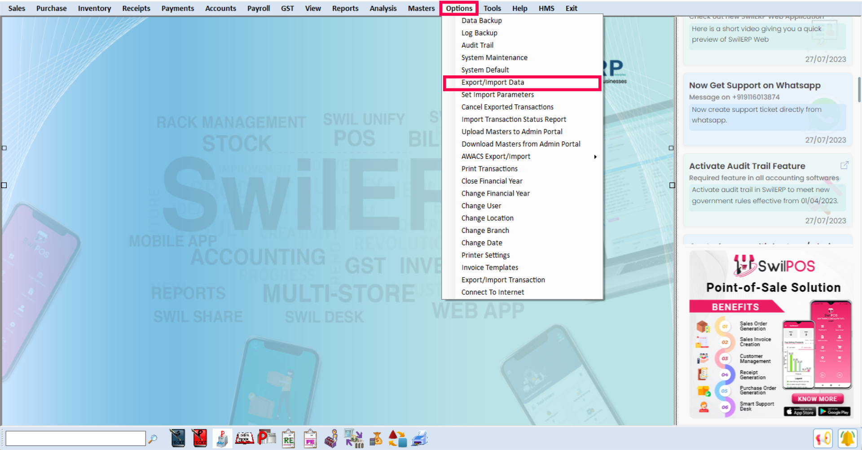Open the RE clipboard icon
Screen dimensions: 862x450
tap(288, 439)
